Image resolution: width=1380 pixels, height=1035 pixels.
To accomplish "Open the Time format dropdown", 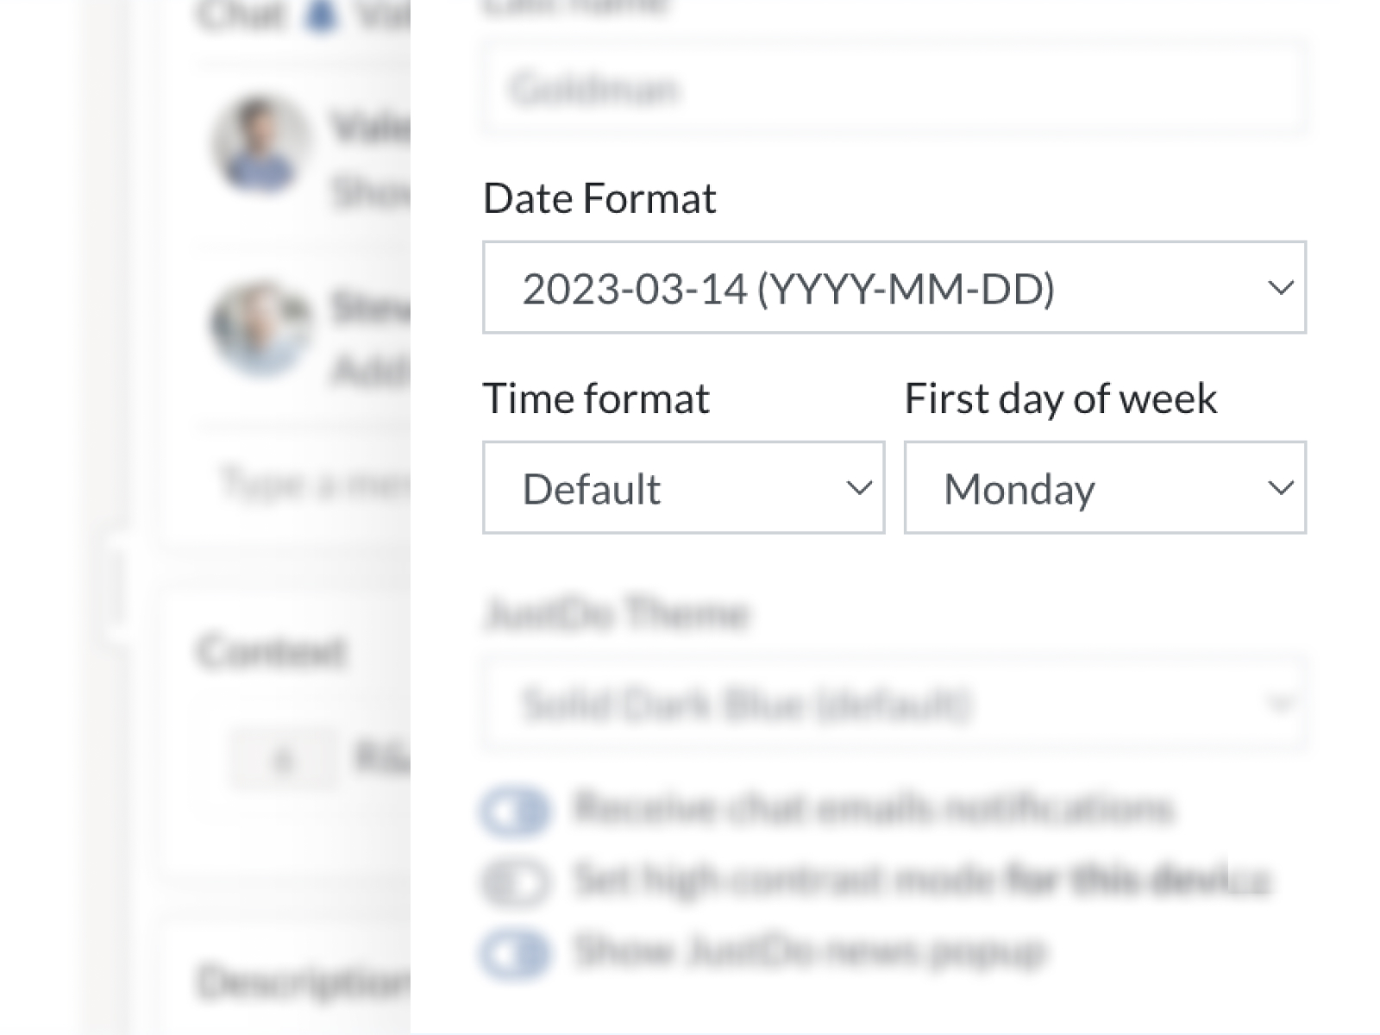I will [x=682, y=487].
